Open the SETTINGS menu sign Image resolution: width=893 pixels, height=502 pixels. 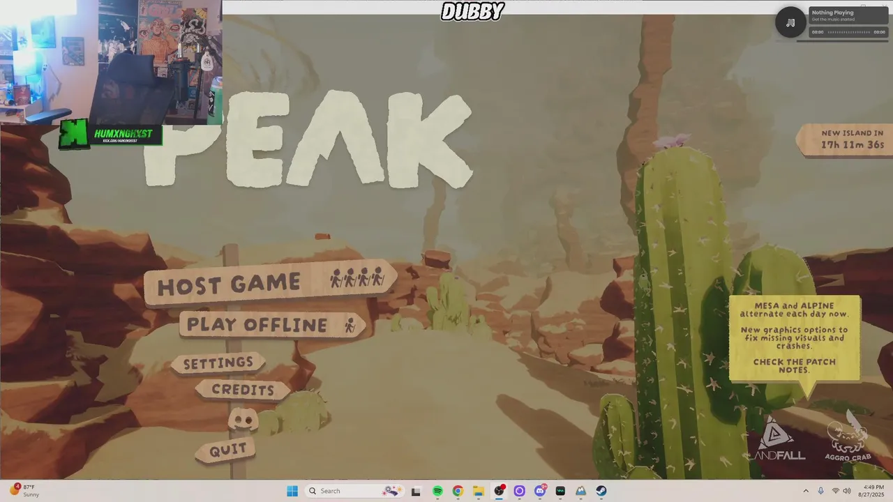pyautogui.click(x=218, y=363)
